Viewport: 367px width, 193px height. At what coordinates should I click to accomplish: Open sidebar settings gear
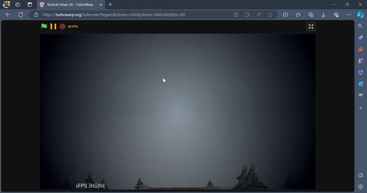[360, 187]
